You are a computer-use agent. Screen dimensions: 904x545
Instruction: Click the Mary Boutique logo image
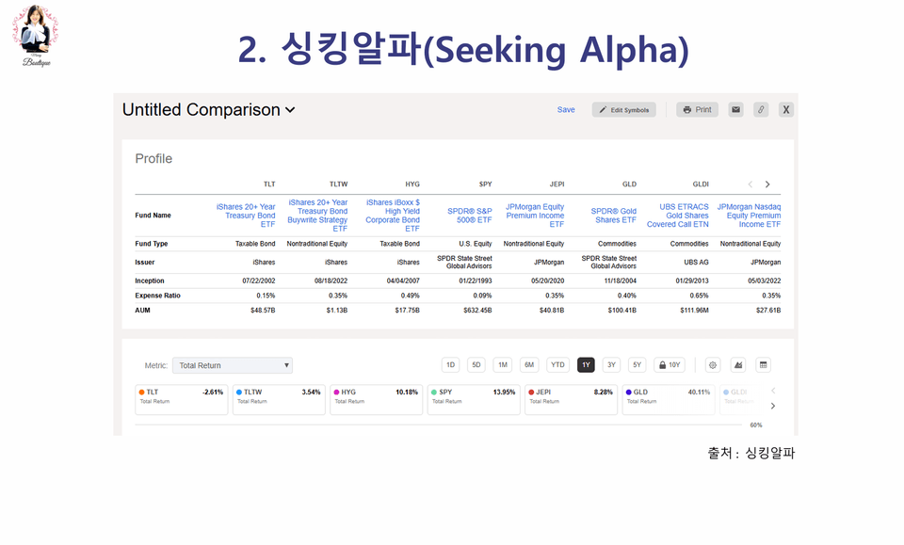click(36, 36)
